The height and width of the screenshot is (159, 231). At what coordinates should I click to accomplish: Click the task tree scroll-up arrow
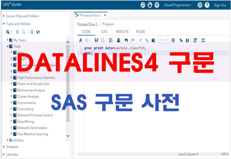[68, 42]
